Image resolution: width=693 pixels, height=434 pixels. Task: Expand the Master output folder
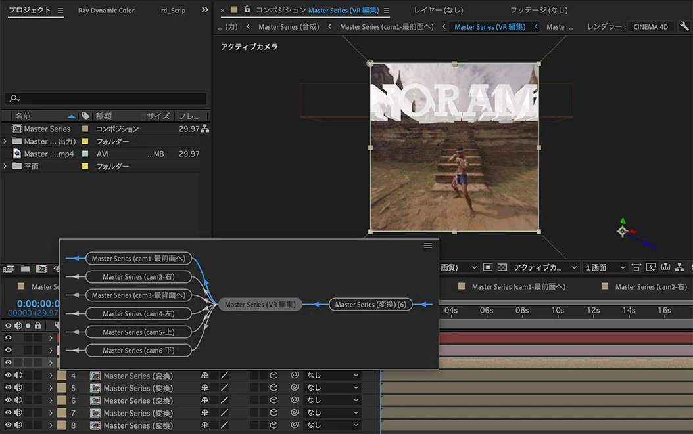[x=5, y=141]
